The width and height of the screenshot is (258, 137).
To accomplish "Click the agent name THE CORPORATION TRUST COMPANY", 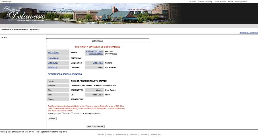I will pos(89,81).
